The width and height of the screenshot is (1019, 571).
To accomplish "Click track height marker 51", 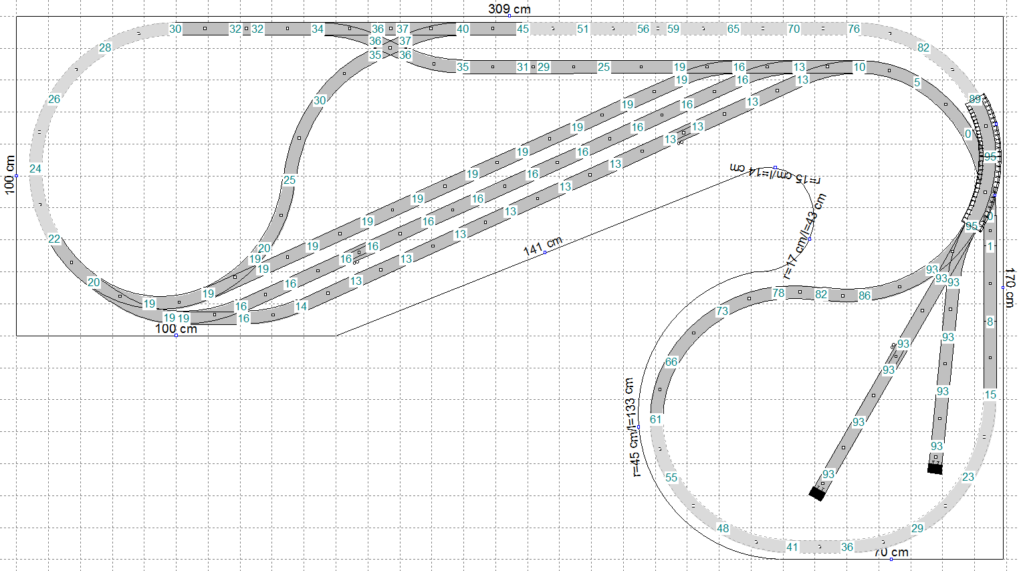I will pos(583,29).
